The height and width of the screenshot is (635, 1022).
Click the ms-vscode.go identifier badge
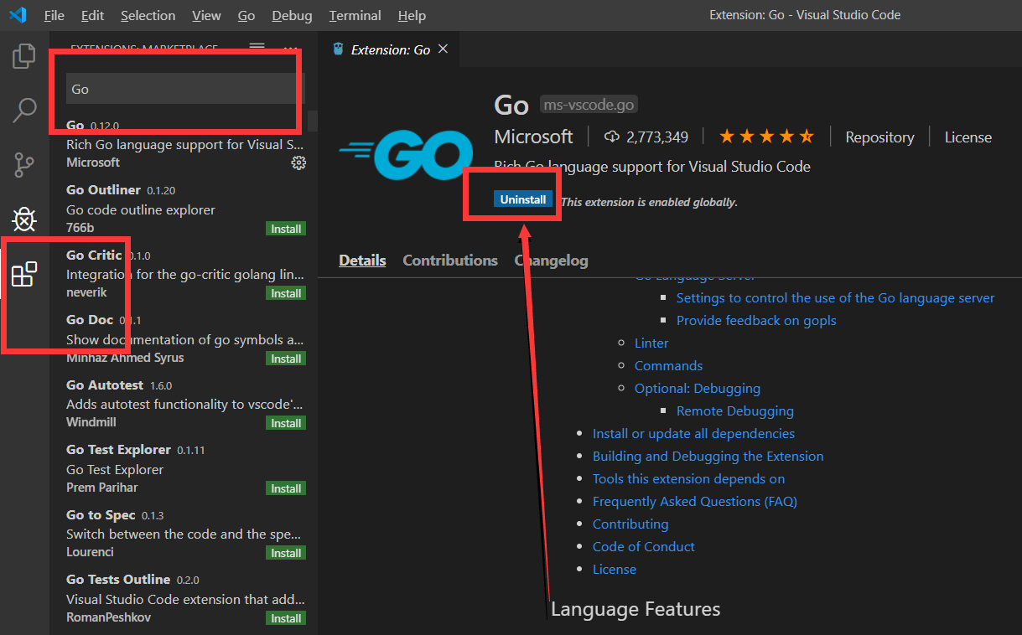click(x=589, y=105)
